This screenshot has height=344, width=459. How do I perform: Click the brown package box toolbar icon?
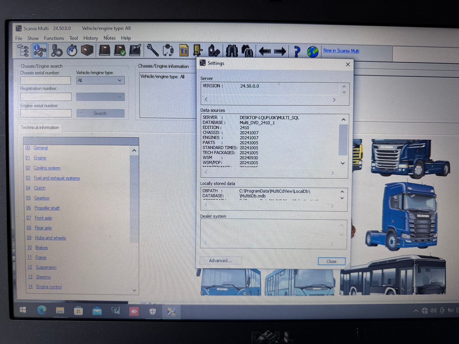tap(87, 50)
